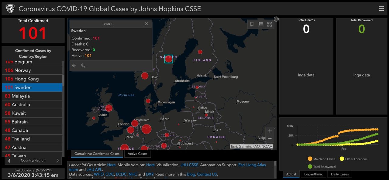Zoom in on the map

pyautogui.click(x=270, y=131)
